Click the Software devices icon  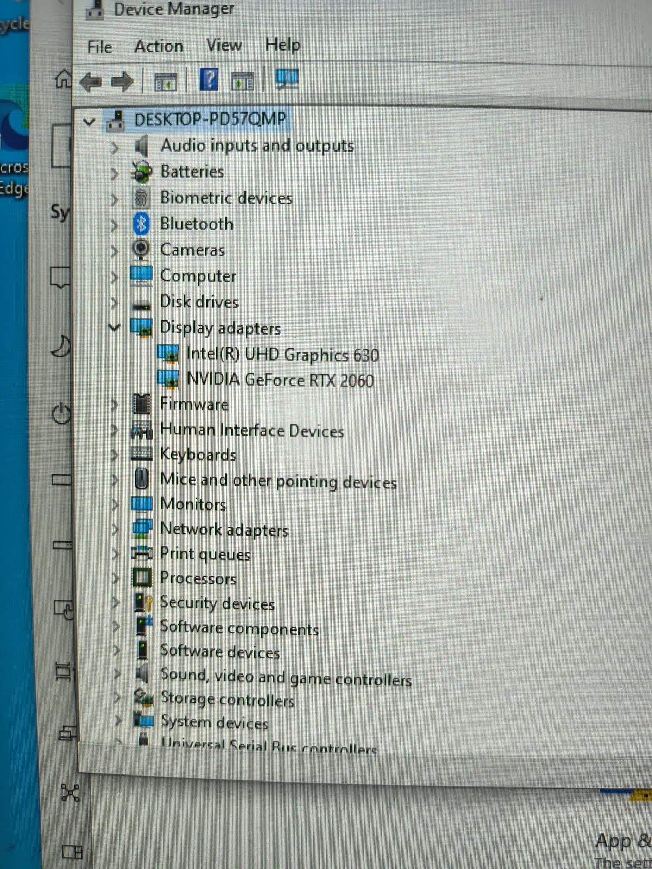[x=143, y=650]
